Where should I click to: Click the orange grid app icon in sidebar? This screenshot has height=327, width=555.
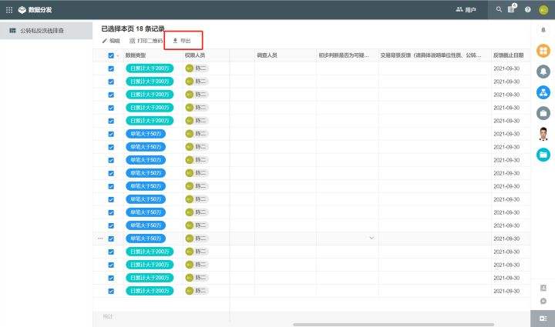click(543, 51)
